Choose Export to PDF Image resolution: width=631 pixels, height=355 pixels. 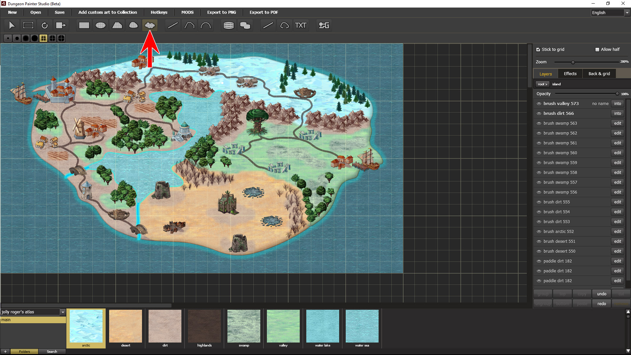point(264,12)
